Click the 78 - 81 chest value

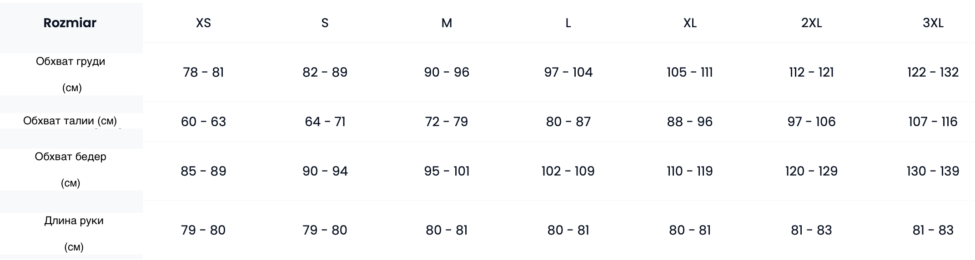point(203,73)
